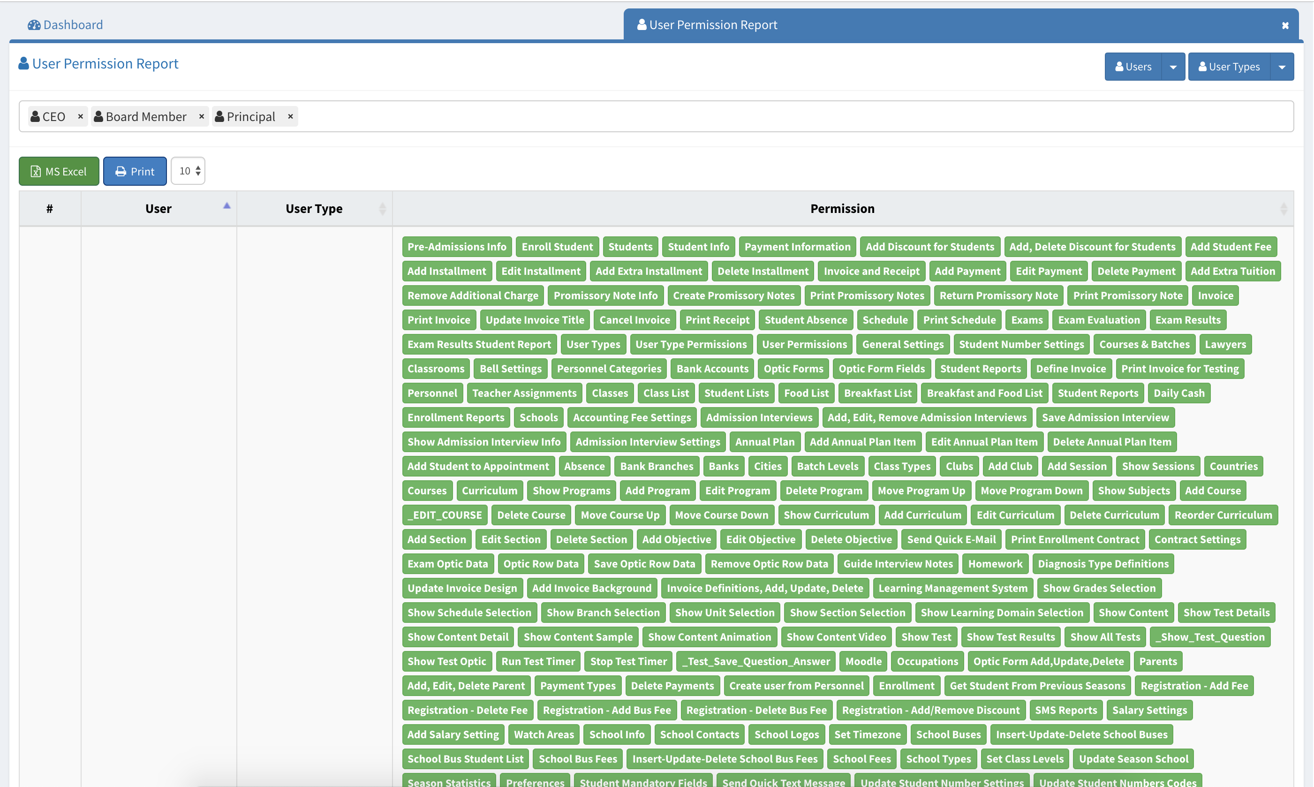Expand the User Types dropdown arrow
The height and width of the screenshot is (787, 1314).
pos(1282,67)
